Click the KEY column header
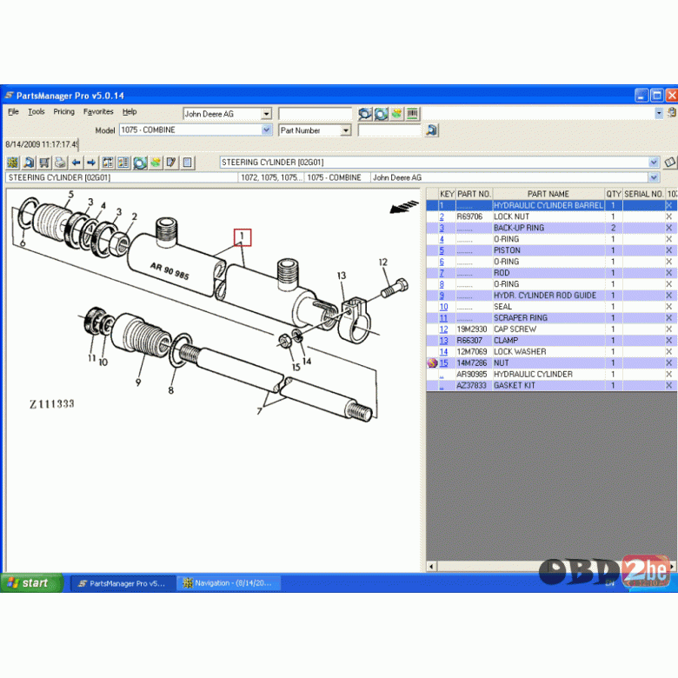Screen dimensions: 678x678 pyautogui.click(x=447, y=194)
